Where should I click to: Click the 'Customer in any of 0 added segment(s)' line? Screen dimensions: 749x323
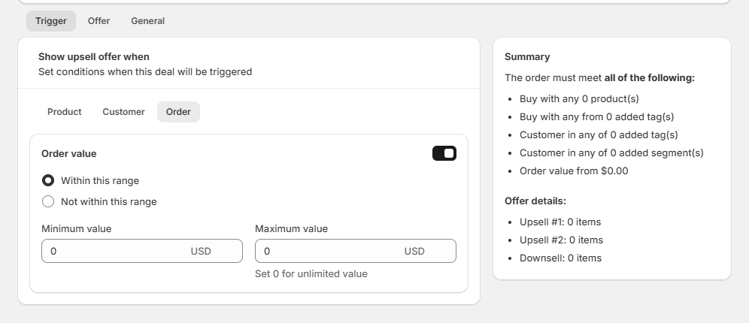pos(611,152)
